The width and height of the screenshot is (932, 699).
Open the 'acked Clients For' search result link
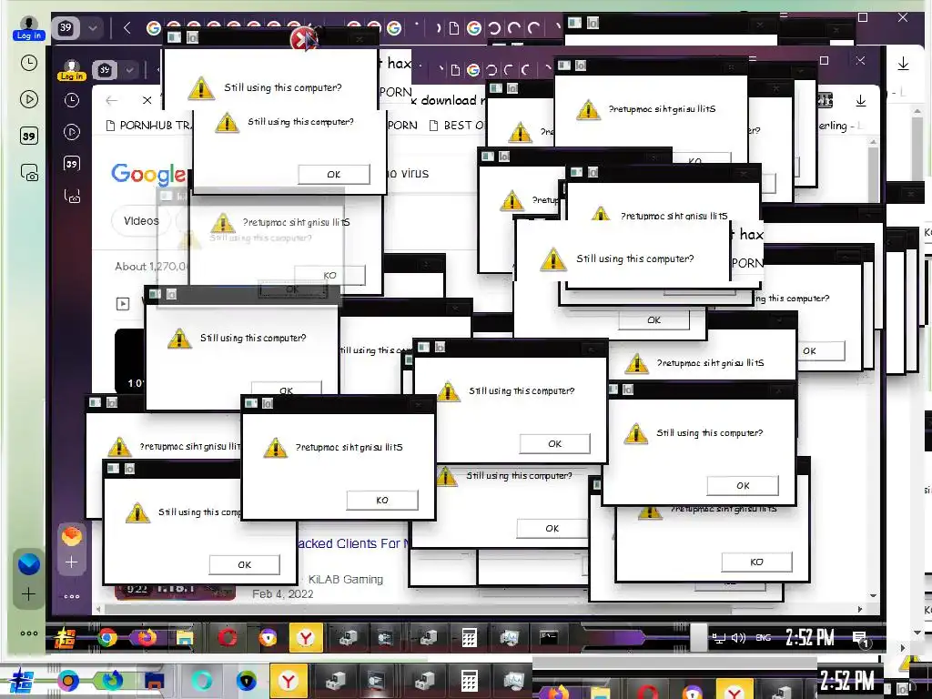353,543
